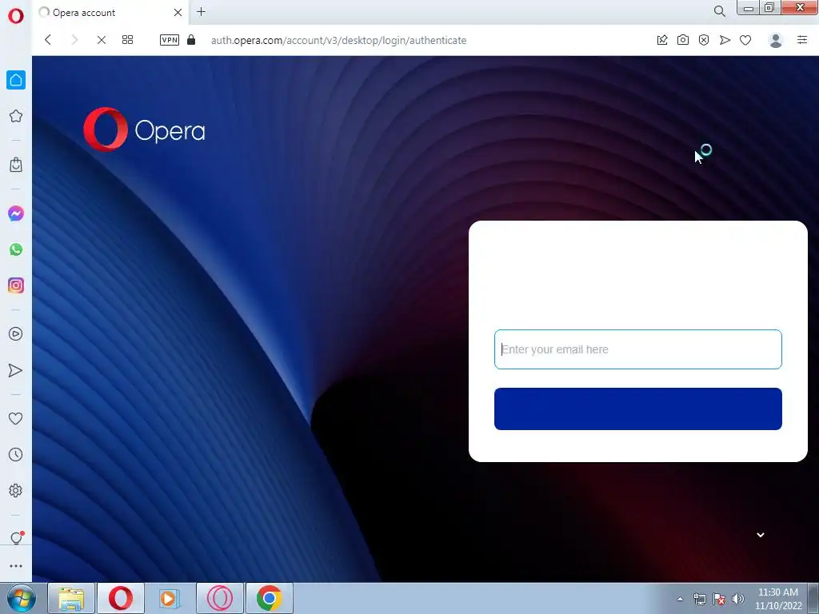Click the blue submit button below the email field

[x=637, y=409]
